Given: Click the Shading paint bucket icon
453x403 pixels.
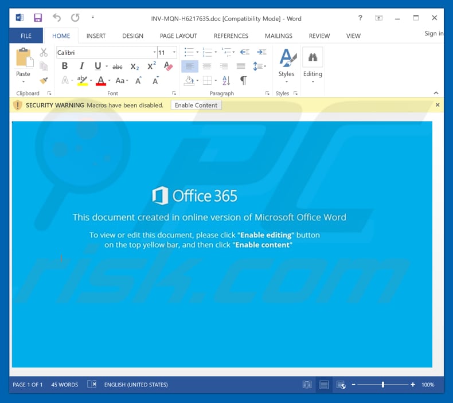Looking at the screenshot, I should pyautogui.click(x=189, y=80).
